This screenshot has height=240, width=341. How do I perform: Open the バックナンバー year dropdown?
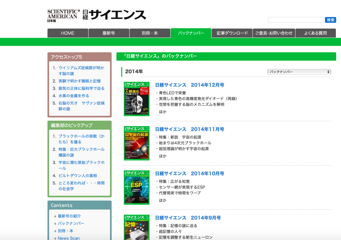coord(299,72)
